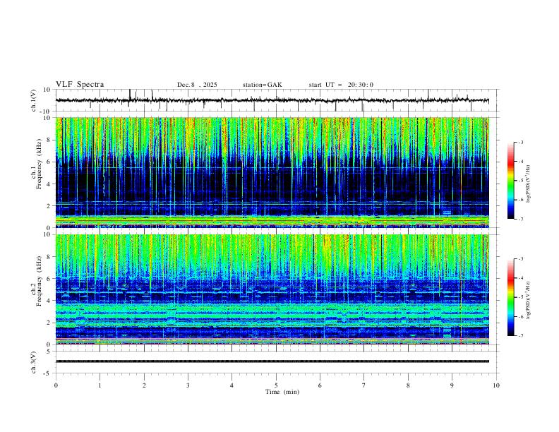
Task: Click the date 'Dec. 8 , 2025'
Action: 197,85
